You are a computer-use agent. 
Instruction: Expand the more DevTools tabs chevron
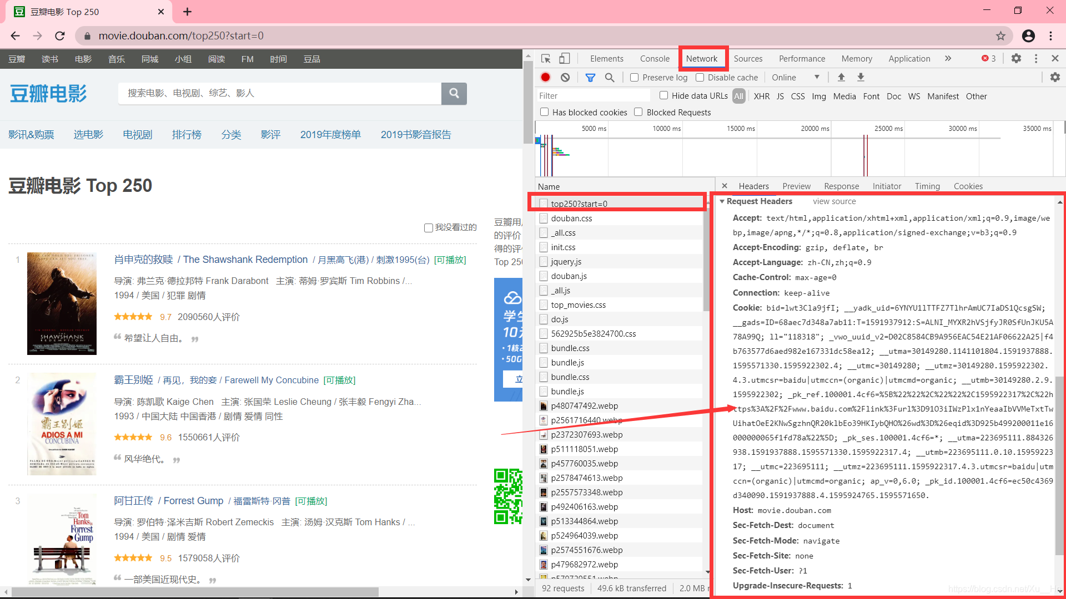(x=948, y=59)
